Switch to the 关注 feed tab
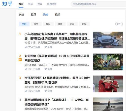 click(22, 15)
